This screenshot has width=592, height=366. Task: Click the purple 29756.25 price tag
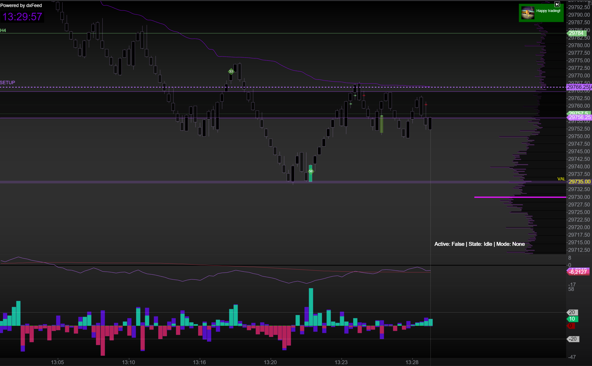579,117
